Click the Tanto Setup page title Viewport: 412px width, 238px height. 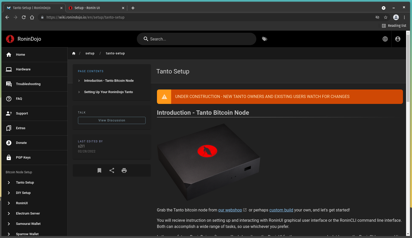click(173, 71)
